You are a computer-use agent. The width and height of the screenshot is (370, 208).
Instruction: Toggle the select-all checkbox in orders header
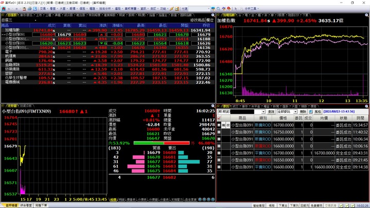pos(219,118)
